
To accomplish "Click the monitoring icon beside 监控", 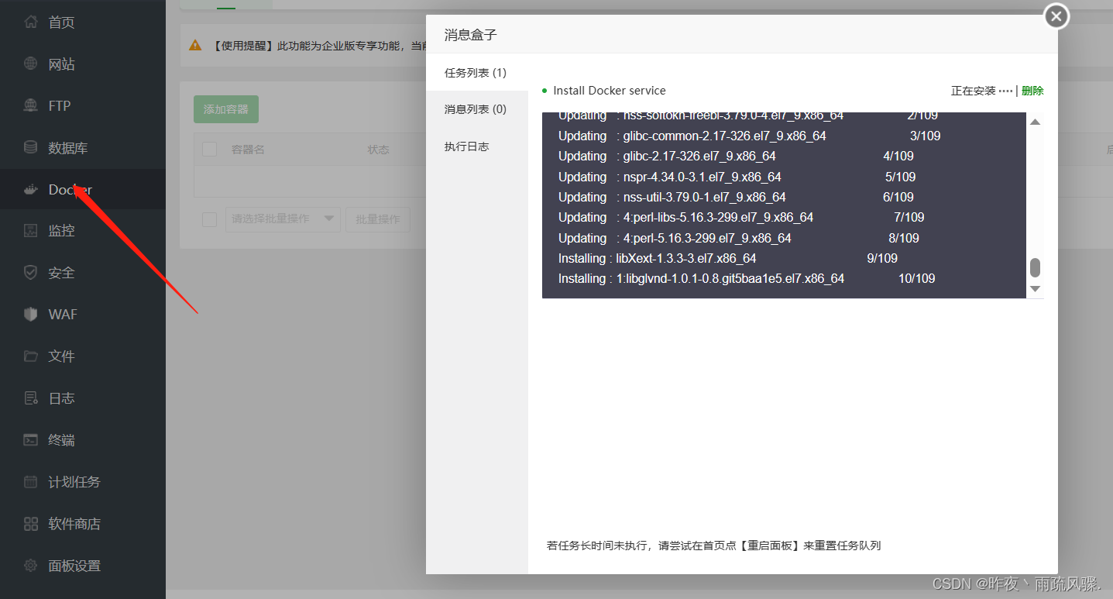I will [x=31, y=231].
